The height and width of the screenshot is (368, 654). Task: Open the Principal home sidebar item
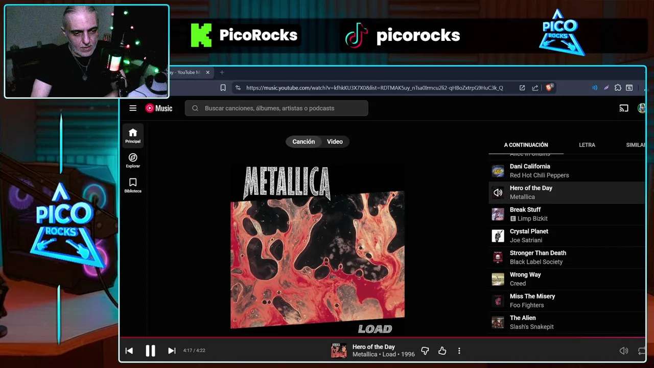(133, 135)
